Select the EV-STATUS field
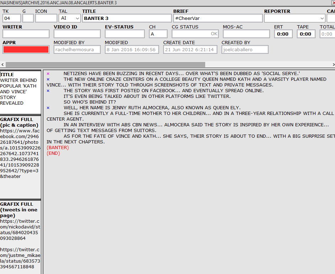335x274 pixels. coord(125,34)
